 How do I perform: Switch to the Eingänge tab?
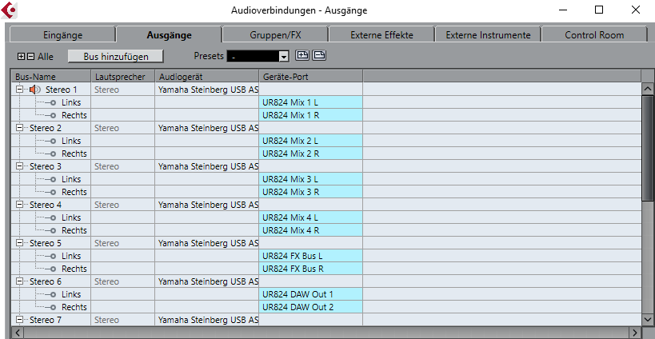coord(62,35)
